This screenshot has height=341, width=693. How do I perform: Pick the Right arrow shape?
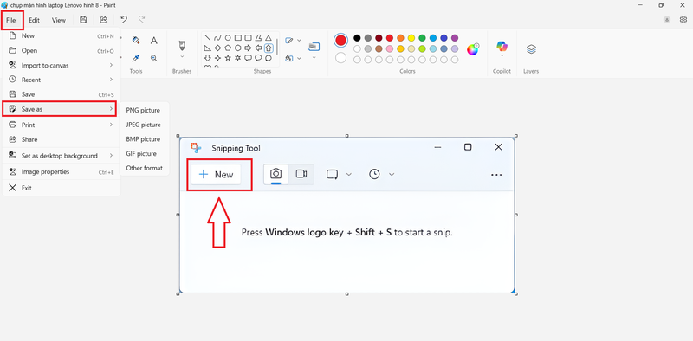tap(249, 48)
